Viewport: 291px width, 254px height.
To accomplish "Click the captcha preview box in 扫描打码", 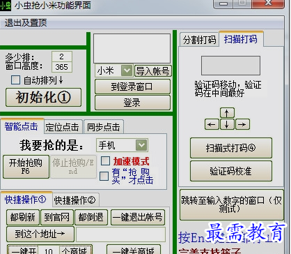I will tap(230, 66).
